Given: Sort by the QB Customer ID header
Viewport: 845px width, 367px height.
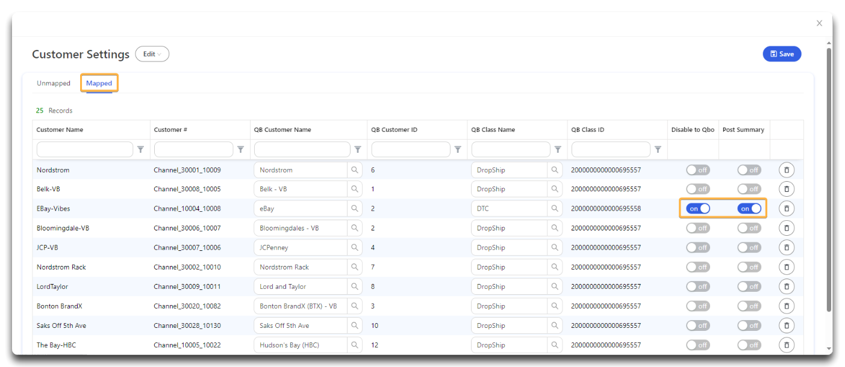Looking at the screenshot, I should pos(394,129).
